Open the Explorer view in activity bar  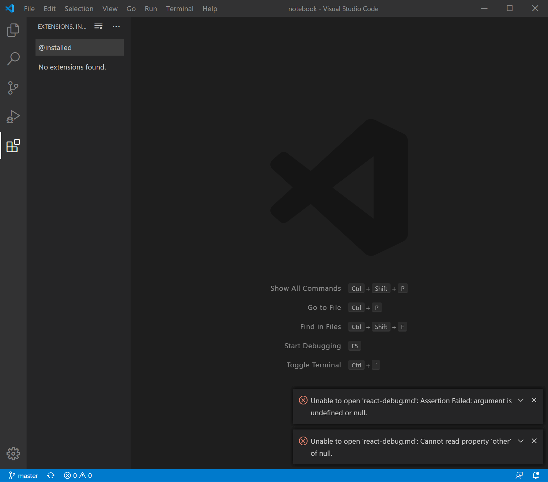[13, 30]
